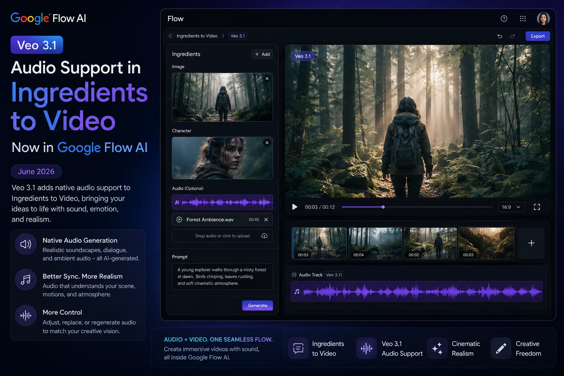The image size is (564, 376).
Task: Click the Audio Track waveform timeline
Action: coord(416,292)
